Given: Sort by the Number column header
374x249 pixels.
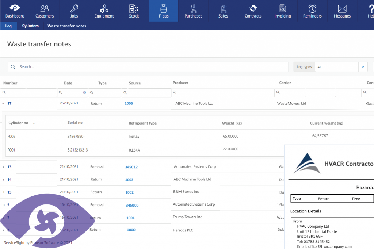Looking at the screenshot, I should pyautogui.click(x=10, y=83).
